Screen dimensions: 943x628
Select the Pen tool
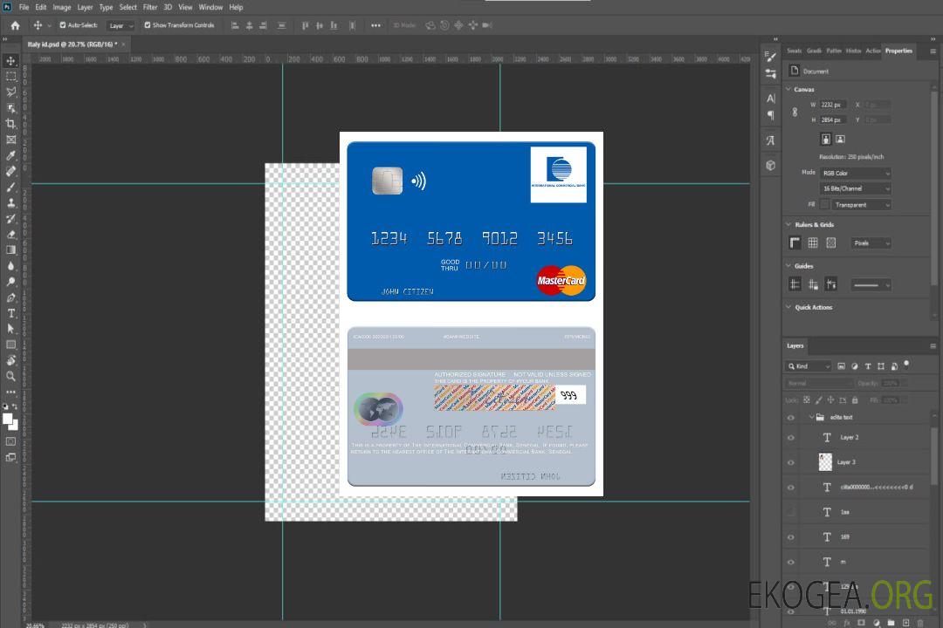click(x=10, y=297)
